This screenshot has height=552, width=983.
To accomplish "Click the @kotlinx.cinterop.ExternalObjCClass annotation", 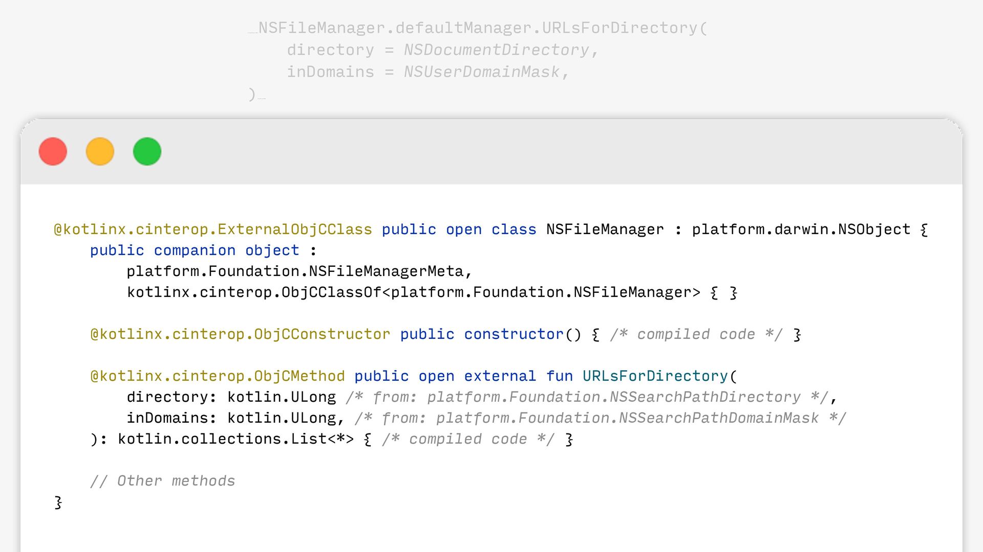I will [213, 229].
